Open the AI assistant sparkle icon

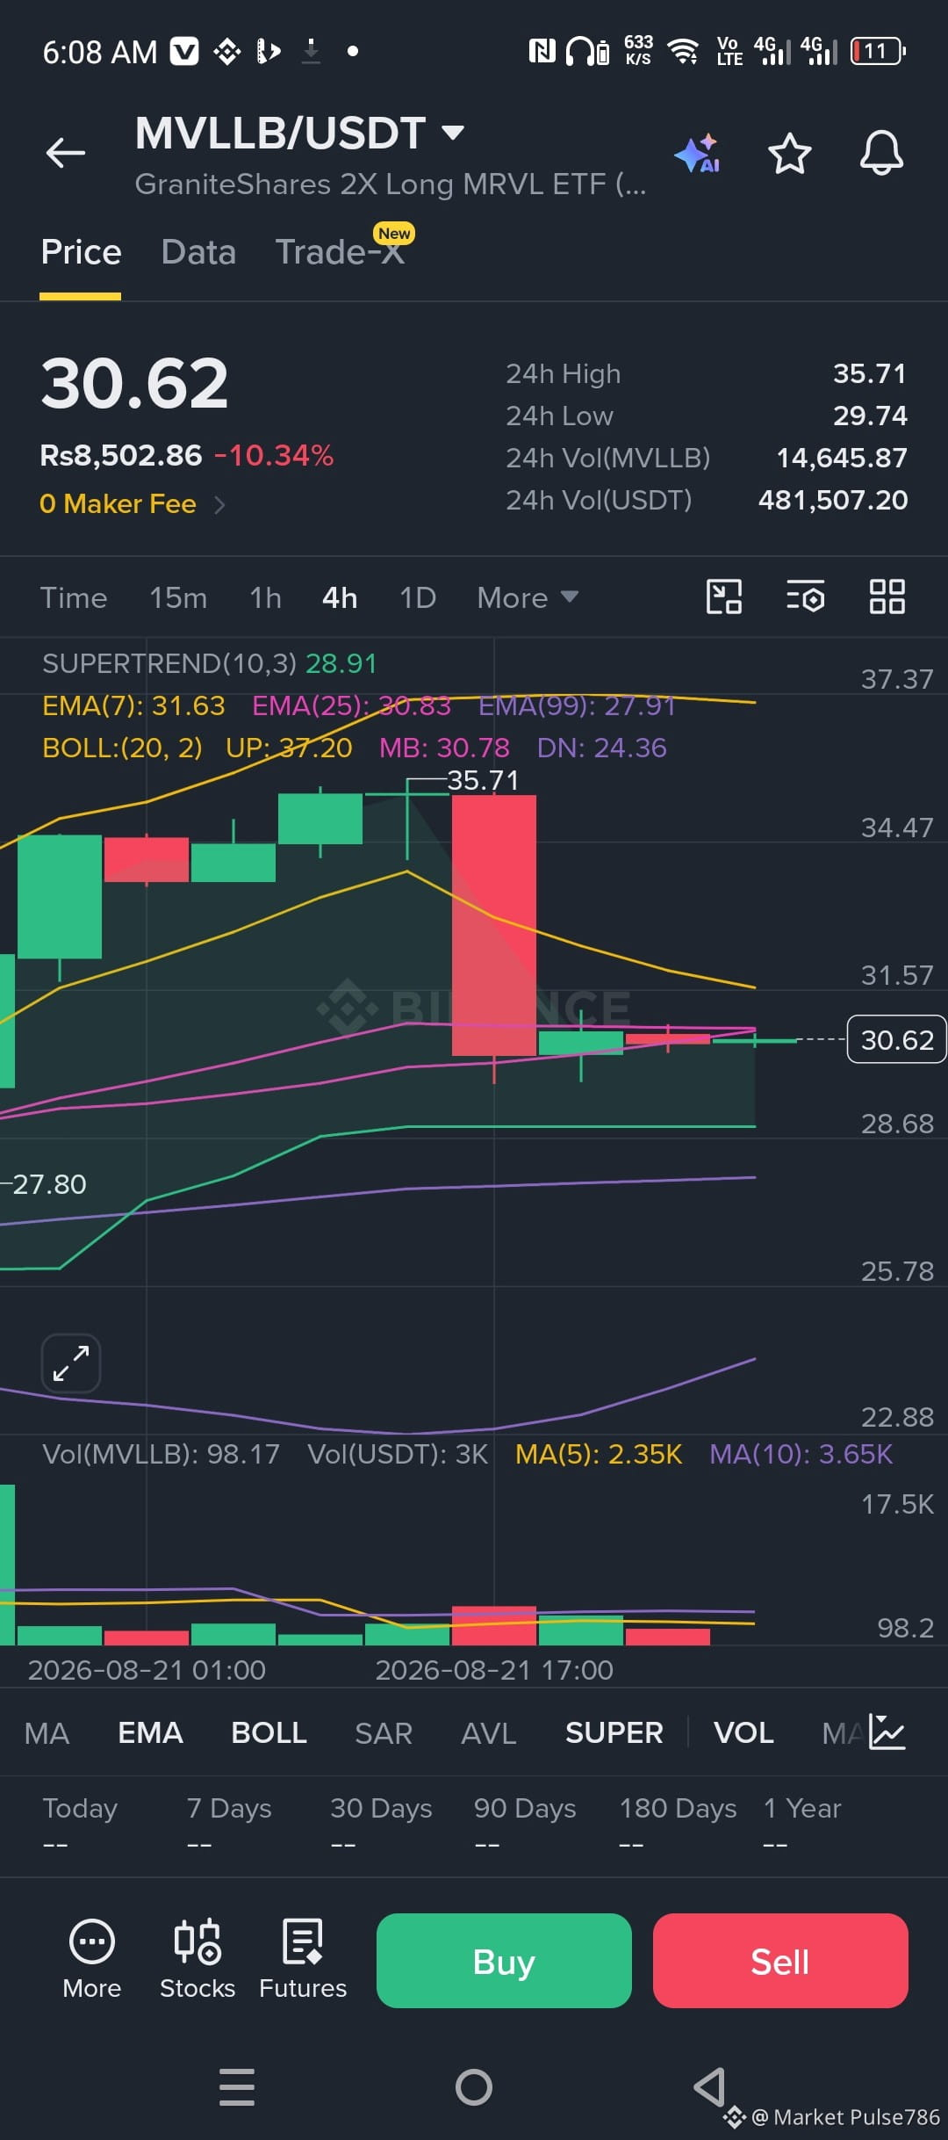(x=698, y=154)
